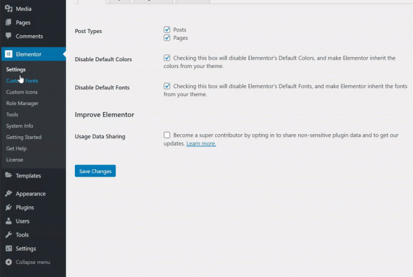Open Role Manager submenu
The image size is (413, 277).
coord(22,103)
